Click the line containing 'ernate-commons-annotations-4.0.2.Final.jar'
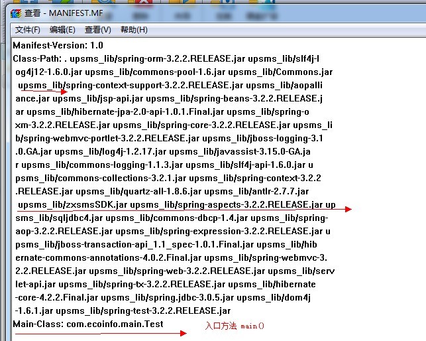The height and width of the screenshot is (341, 426). pos(172,257)
